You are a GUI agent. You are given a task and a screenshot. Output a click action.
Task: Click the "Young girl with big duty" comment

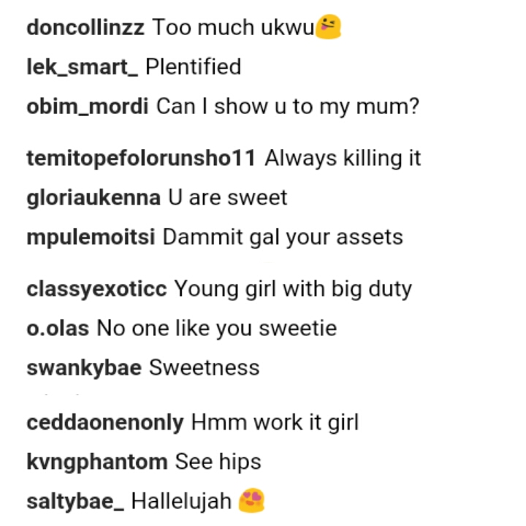pos(293,289)
